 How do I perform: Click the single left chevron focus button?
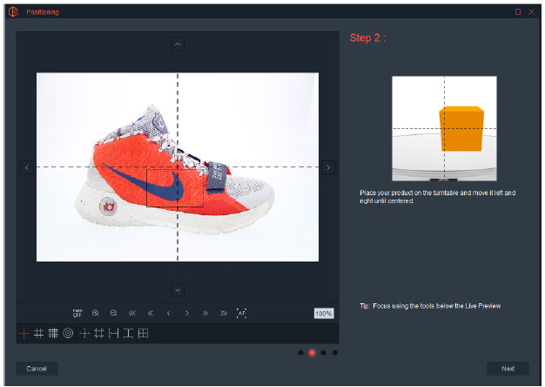click(169, 313)
